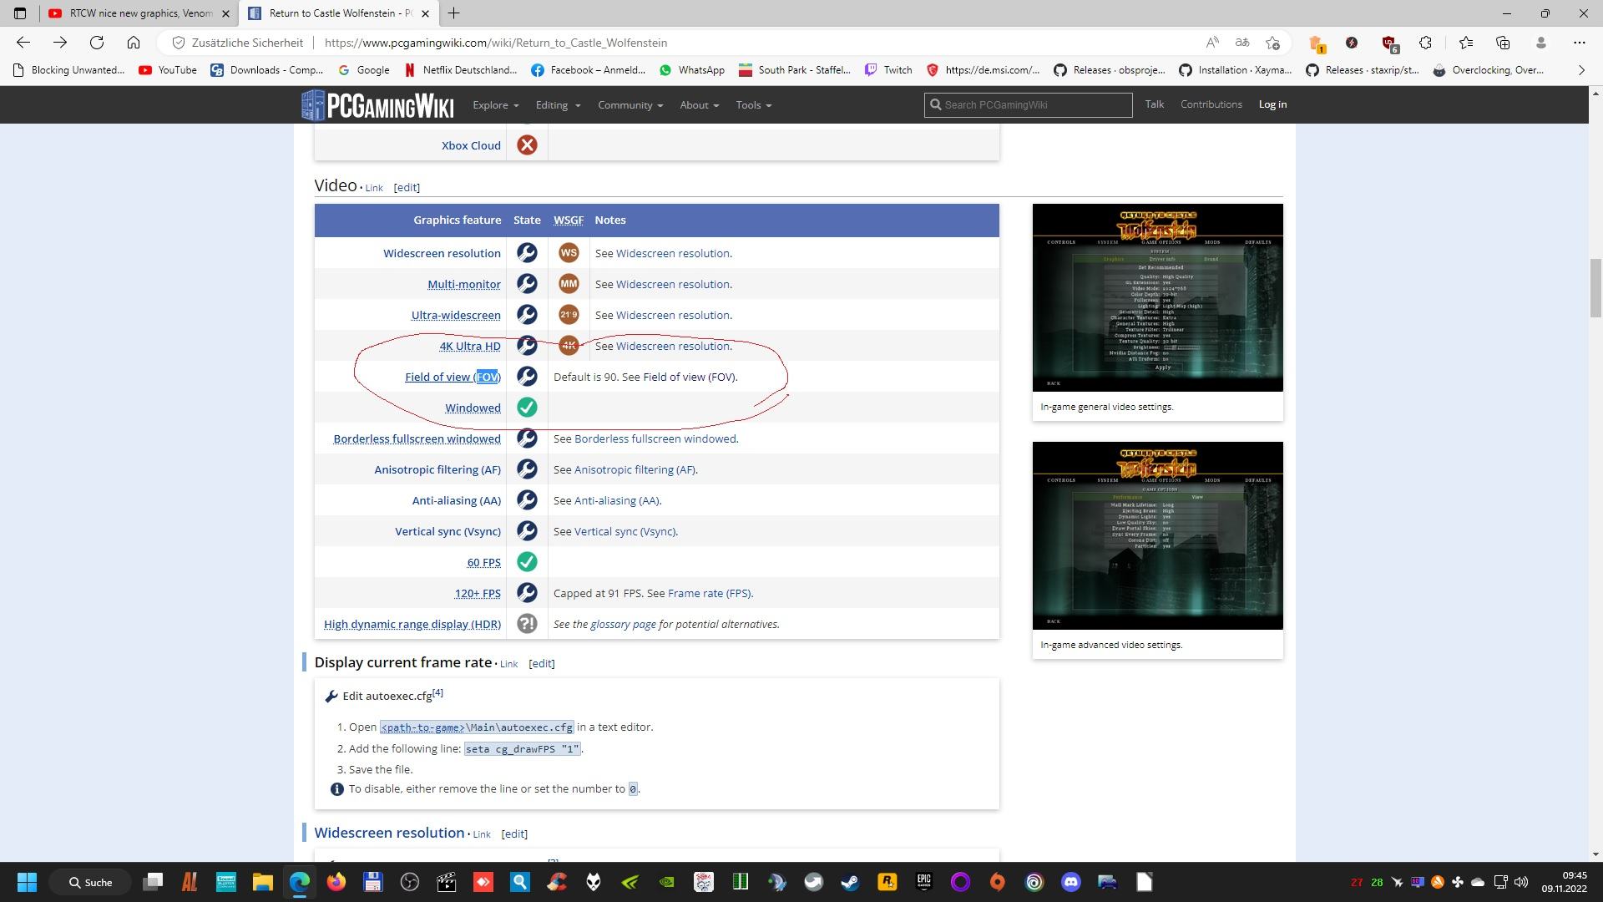Image resolution: width=1603 pixels, height=902 pixels.
Task: Click Frame rate (FPS) link
Action: point(710,594)
